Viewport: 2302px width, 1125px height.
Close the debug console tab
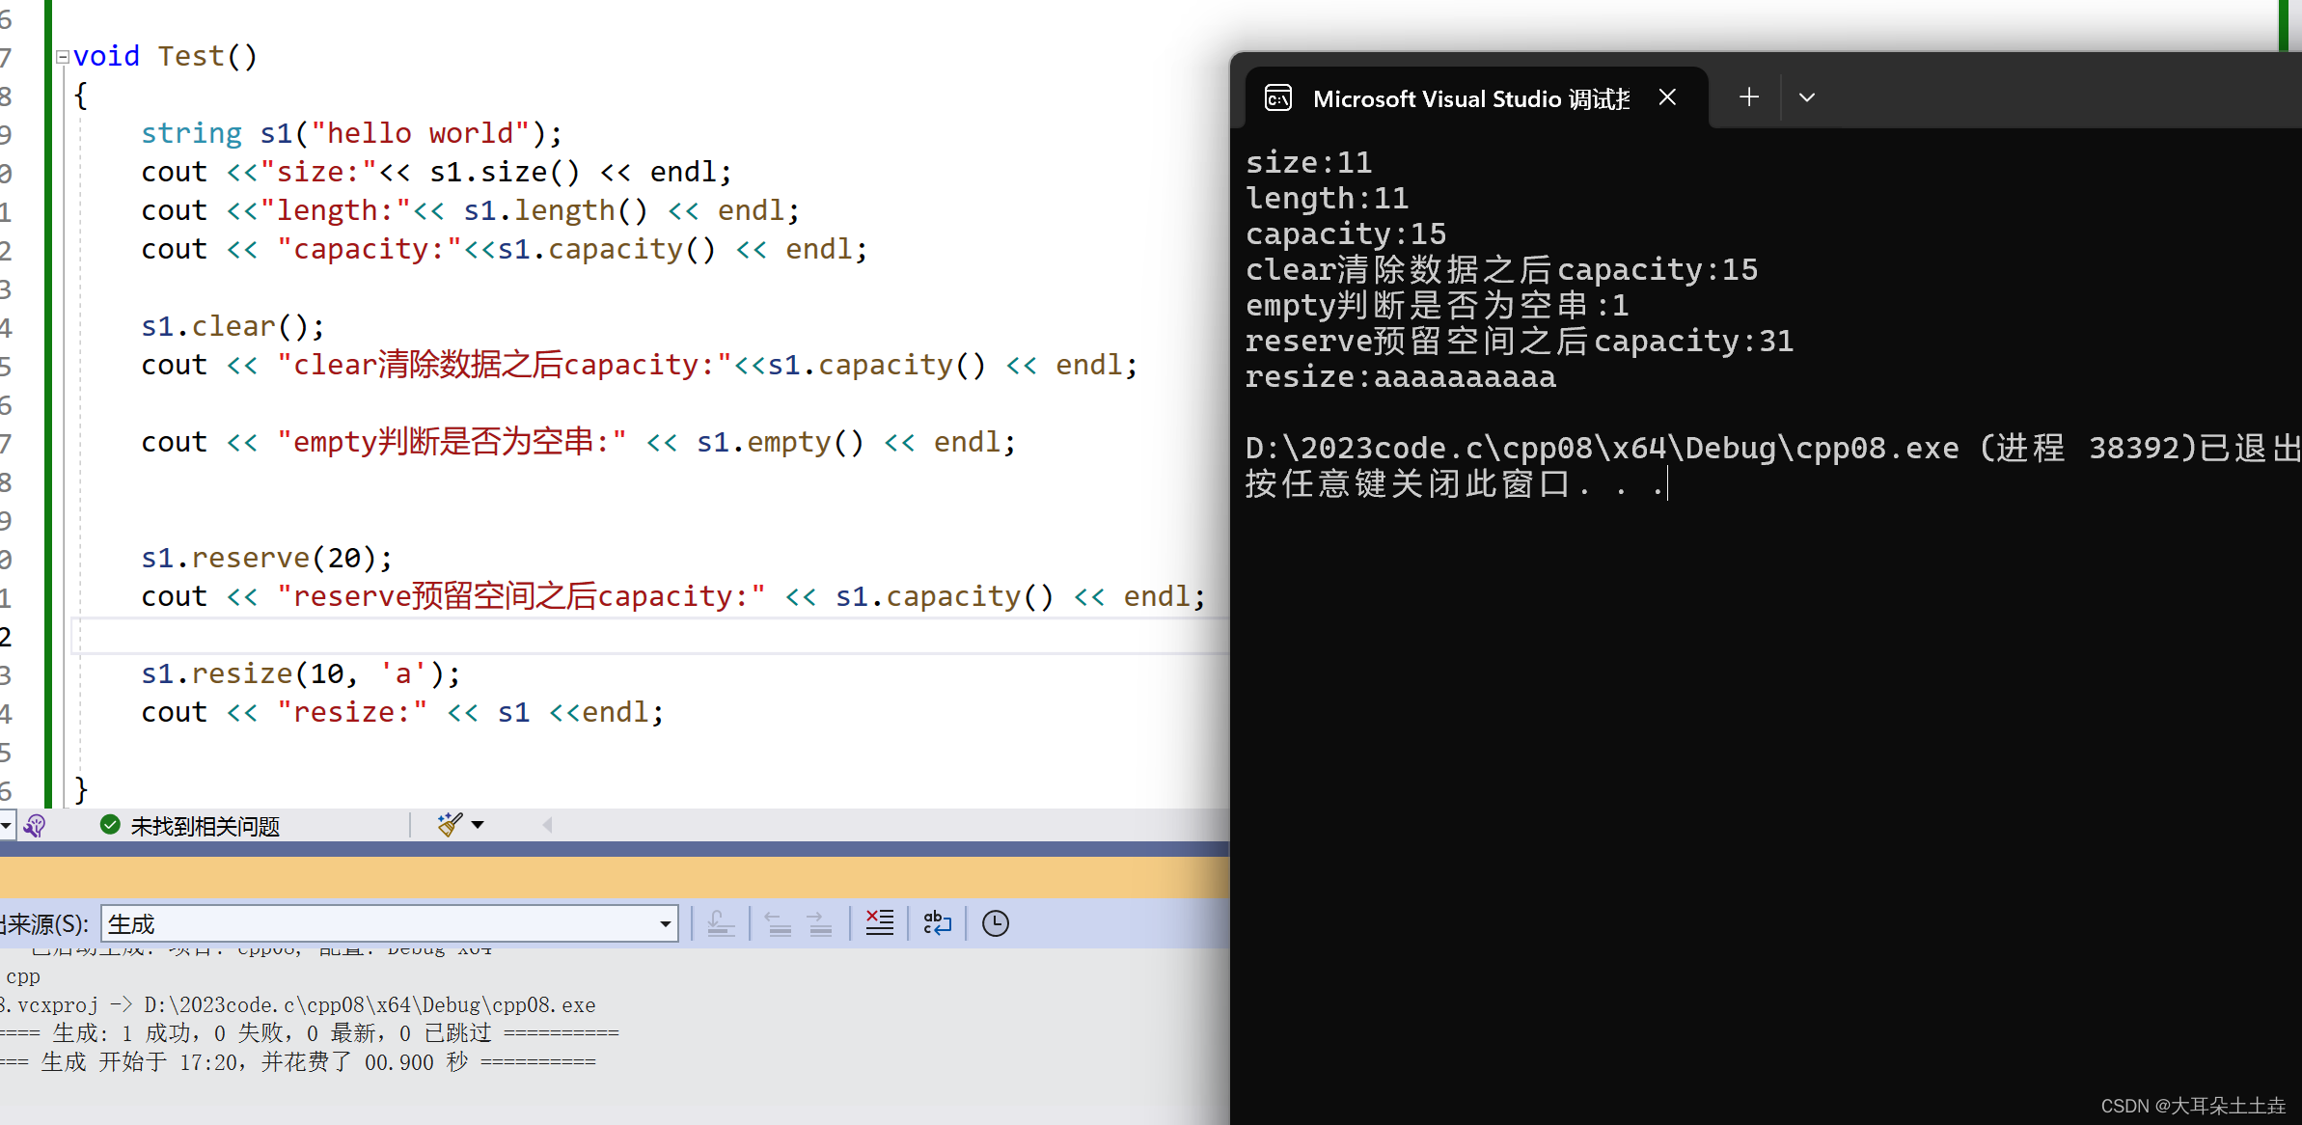click(x=1667, y=97)
